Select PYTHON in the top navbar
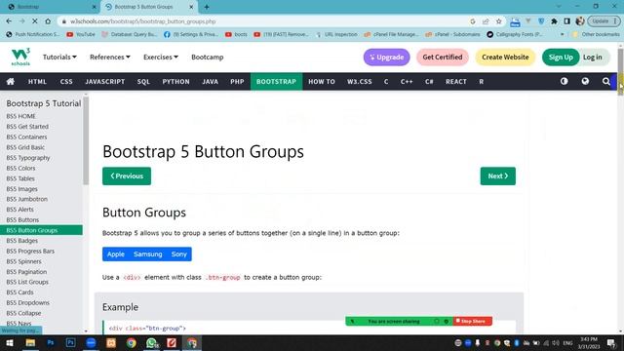624x351 pixels. click(175, 82)
